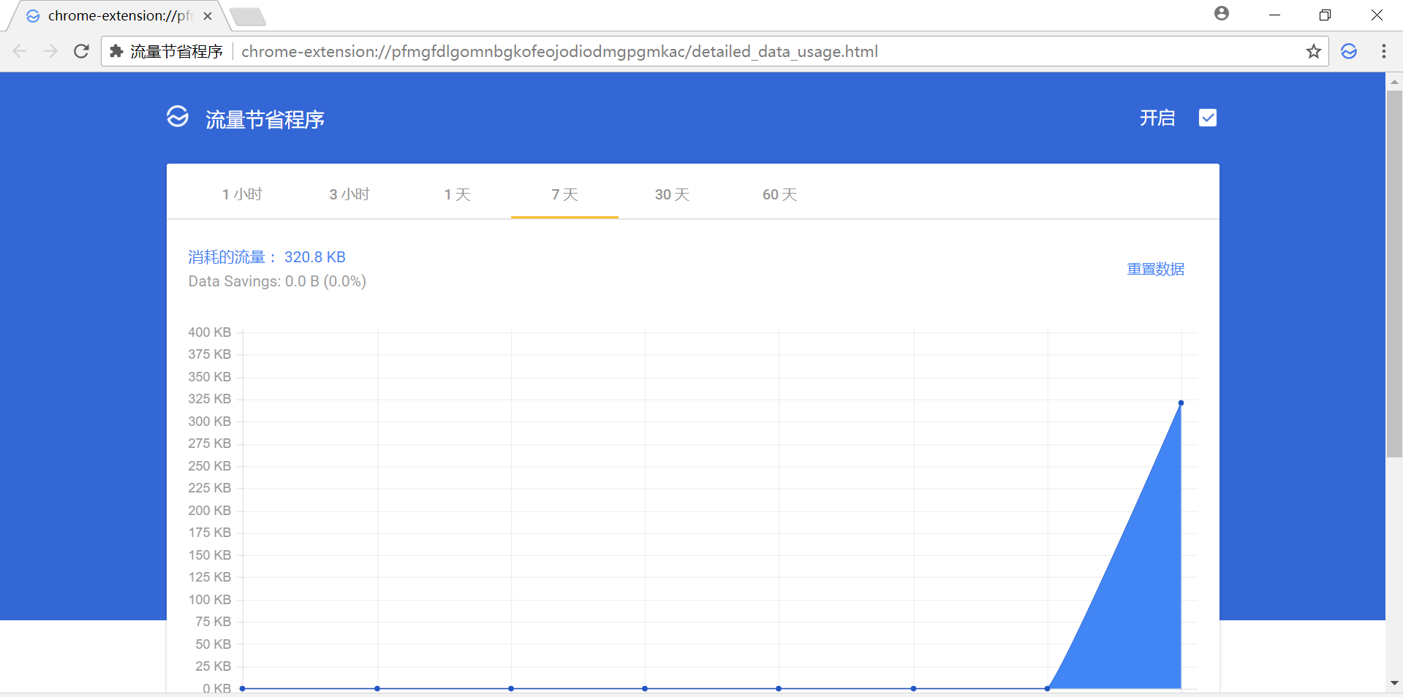Open the 30 天 tab

pos(672,194)
